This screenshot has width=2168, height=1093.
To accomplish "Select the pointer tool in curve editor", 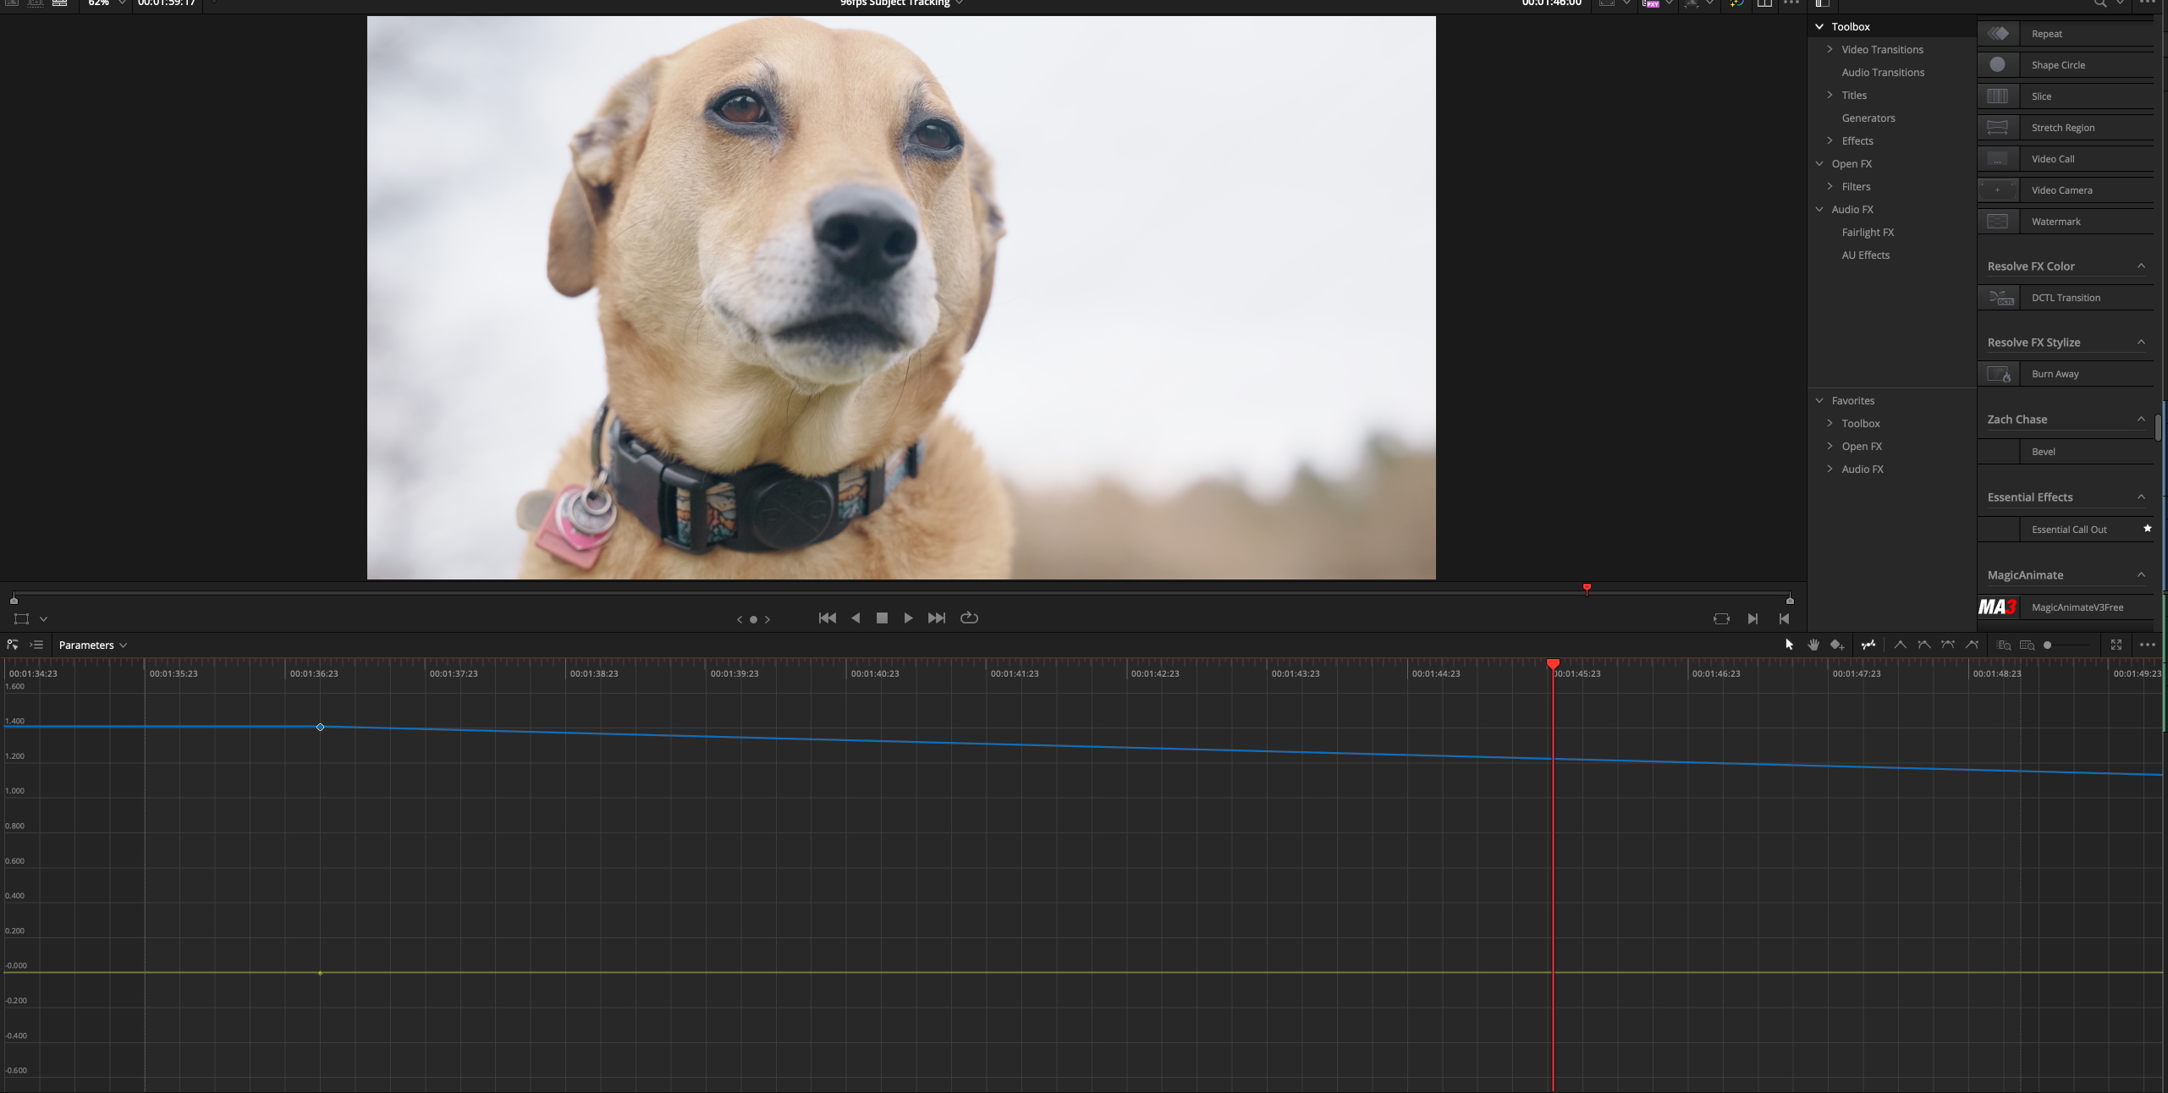I will coord(1789,645).
